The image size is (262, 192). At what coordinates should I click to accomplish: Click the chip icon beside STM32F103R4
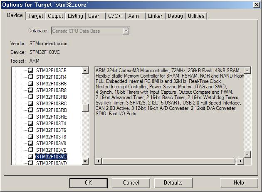pos(30,77)
